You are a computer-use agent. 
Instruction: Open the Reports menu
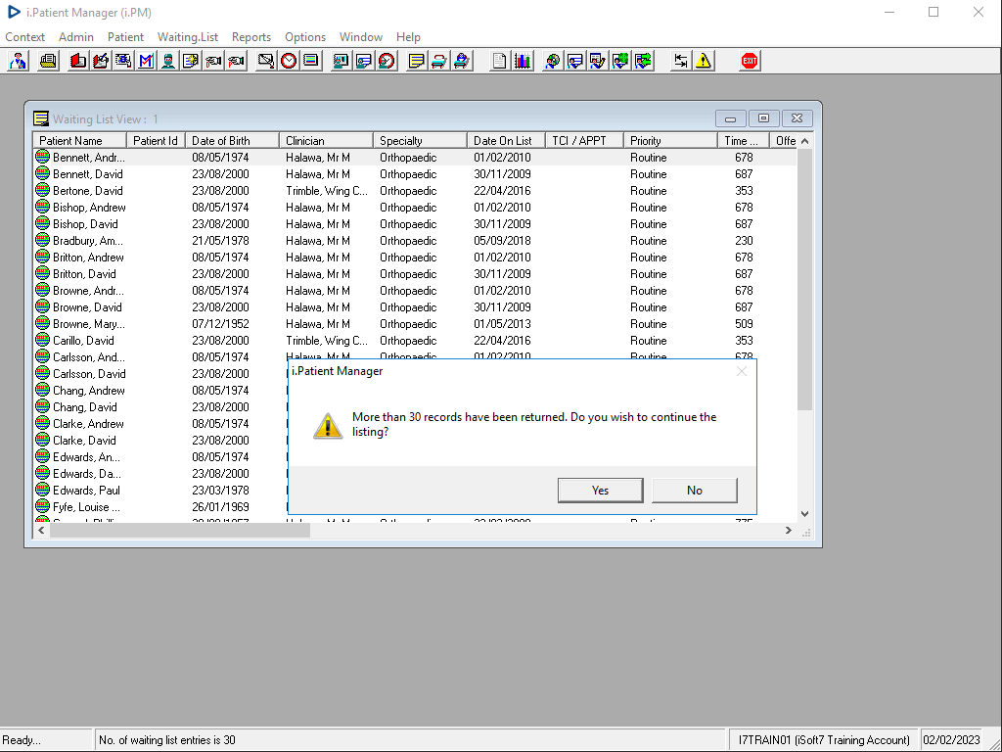tap(251, 37)
